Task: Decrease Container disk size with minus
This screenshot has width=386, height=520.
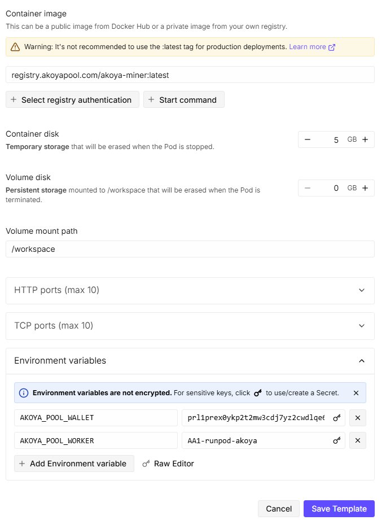Action: [308, 139]
